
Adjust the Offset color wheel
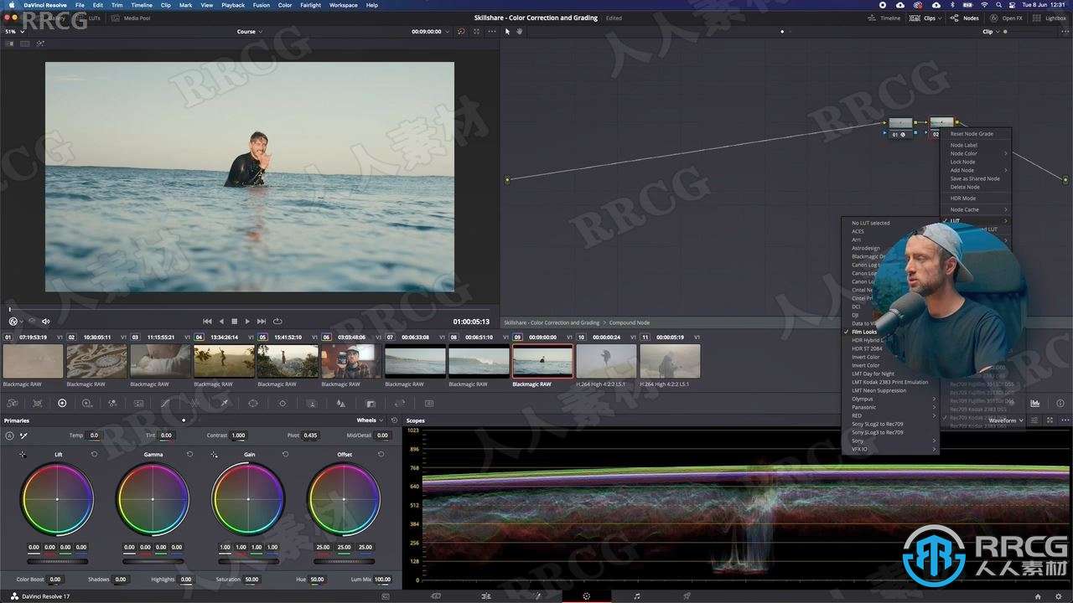(x=344, y=499)
